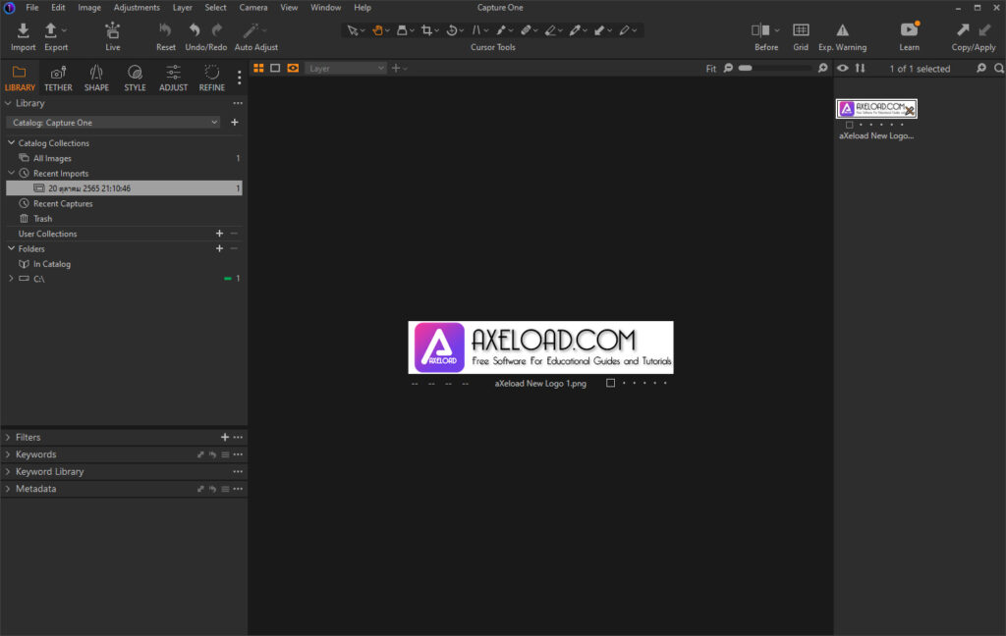Viewport: 1006px width, 636px height.
Task: Toggle the proofing eye viewer mode
Action: click(293, 68)
